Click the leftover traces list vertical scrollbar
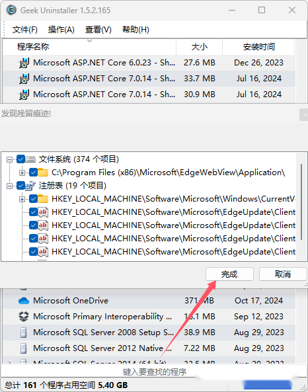 pos(301,202)
